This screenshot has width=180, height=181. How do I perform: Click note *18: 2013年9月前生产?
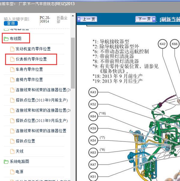point(117,76)
